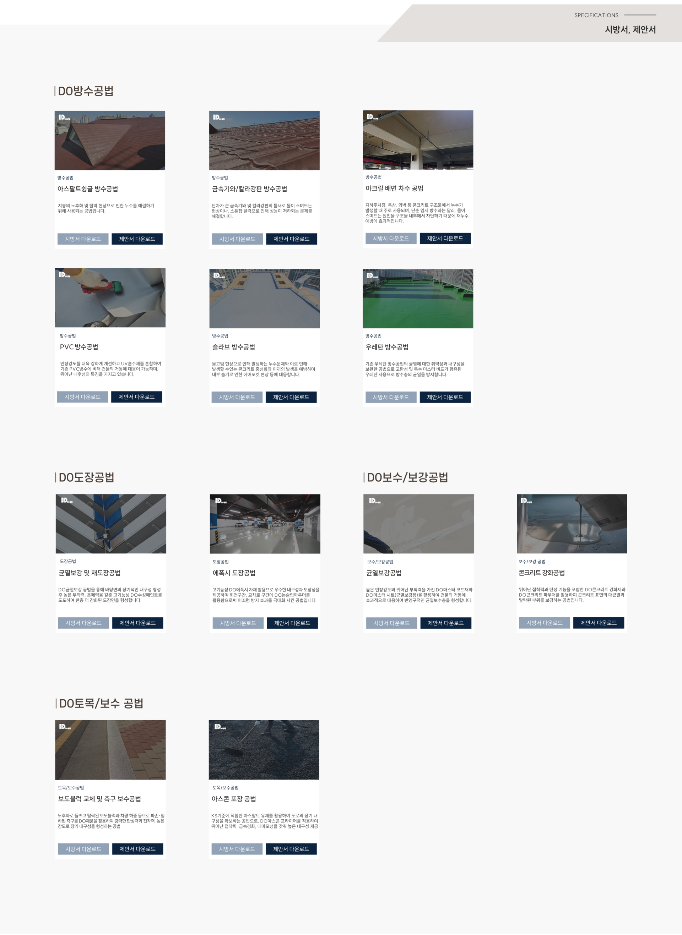
Task: Open the PVC 방수공법 thumbnail image
Action: pyautogui.click(x=110, y=298)
